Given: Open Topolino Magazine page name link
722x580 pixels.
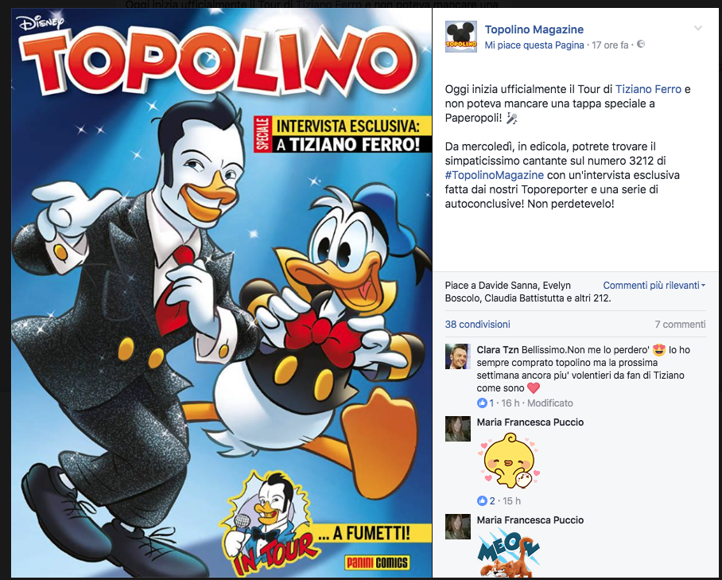Looking at the screenshot, I should (534, 29).
